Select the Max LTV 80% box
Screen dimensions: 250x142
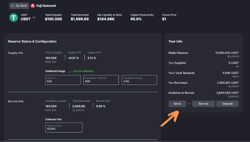click(x=63, y=80)
